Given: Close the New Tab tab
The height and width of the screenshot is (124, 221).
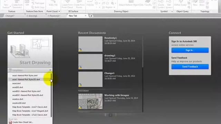Looking at the screenshot, I should tap(85, 15).
